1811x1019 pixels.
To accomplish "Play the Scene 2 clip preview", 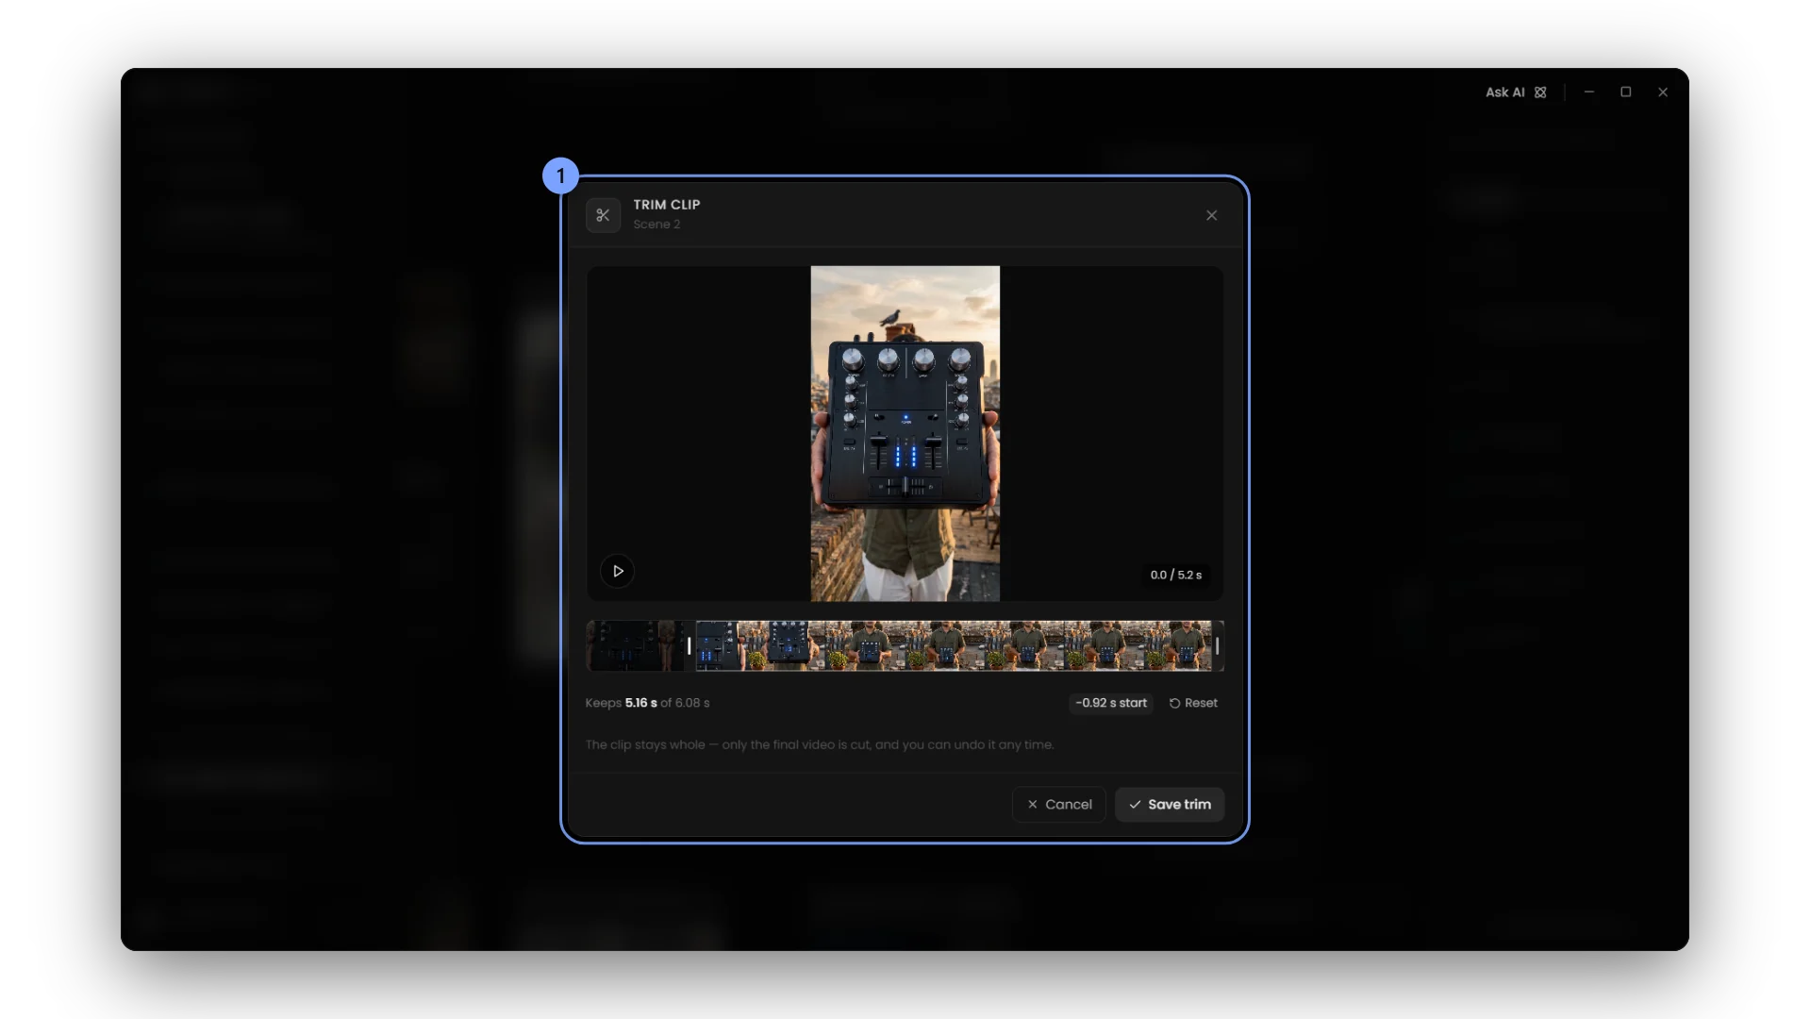I will tap(618, 571).
